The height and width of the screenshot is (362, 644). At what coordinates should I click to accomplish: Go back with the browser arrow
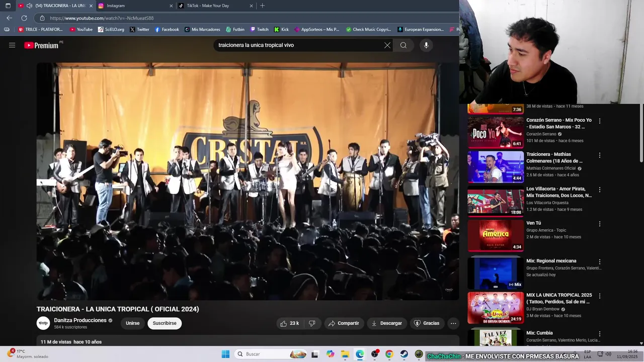pos(9,18)
